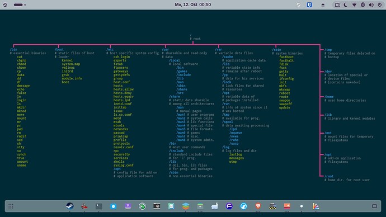Open the volume speaker indicator
The image size is (386, 217).
[x=371, y=4]
